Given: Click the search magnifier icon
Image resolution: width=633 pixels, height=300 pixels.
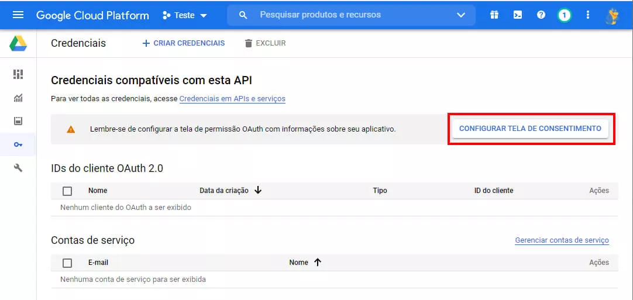Looking at the screenshot, I should (243, 15).
